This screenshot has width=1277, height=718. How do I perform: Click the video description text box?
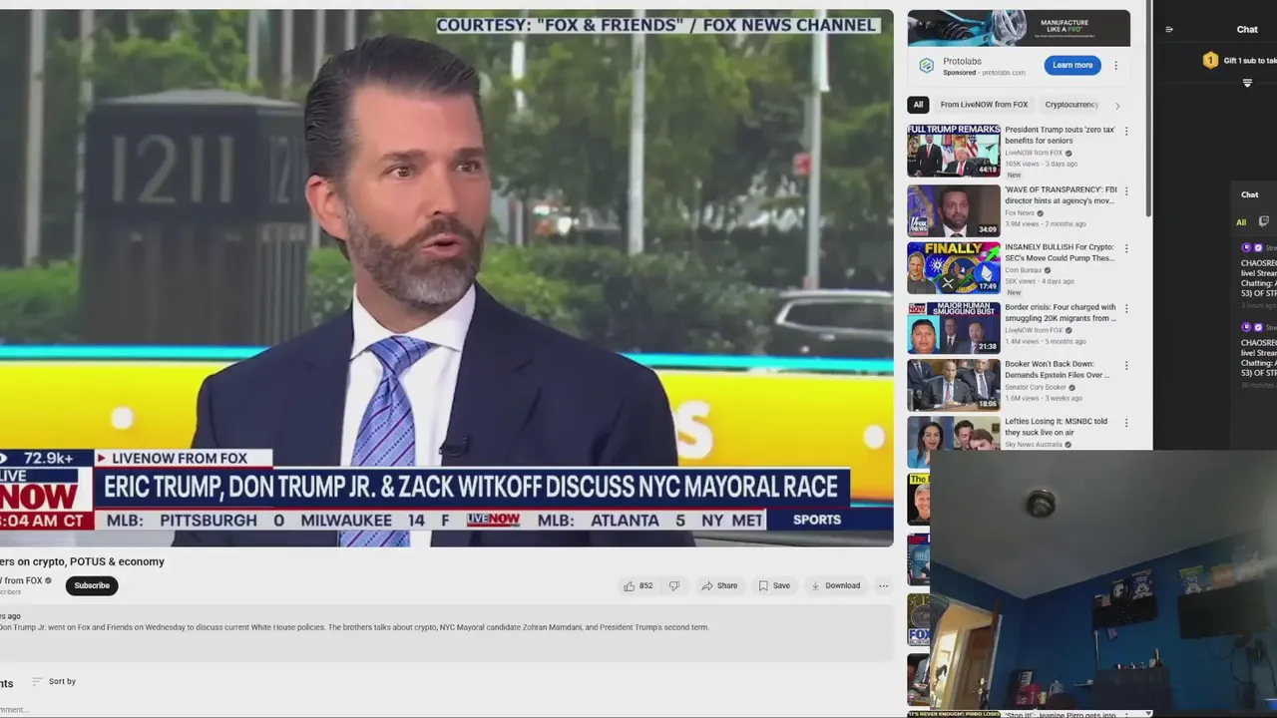[x=446, y=633]
